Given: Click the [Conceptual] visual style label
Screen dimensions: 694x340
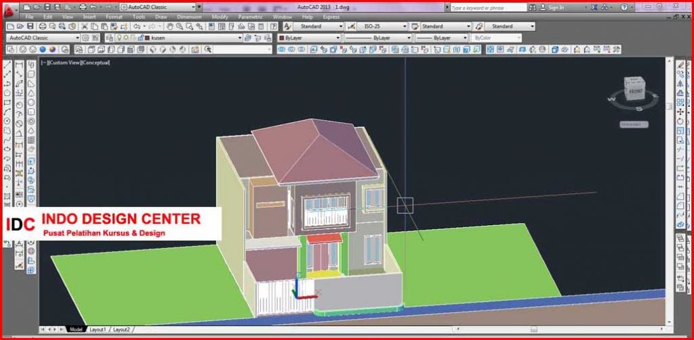Looking at the screenshot, I should [95, 63].
